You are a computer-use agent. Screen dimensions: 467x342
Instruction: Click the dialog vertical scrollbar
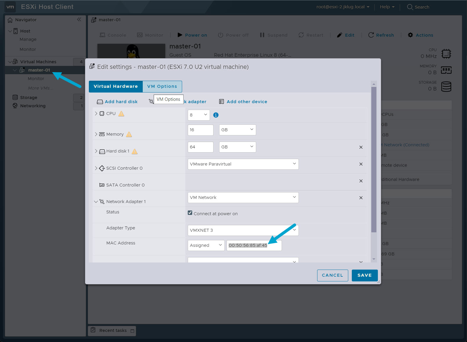(x=374, y=160)
